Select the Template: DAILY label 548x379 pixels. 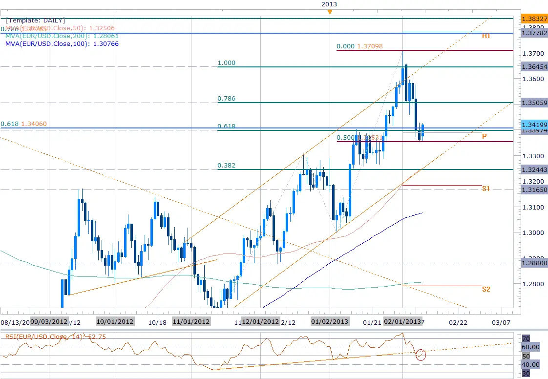tap(35, 21)
